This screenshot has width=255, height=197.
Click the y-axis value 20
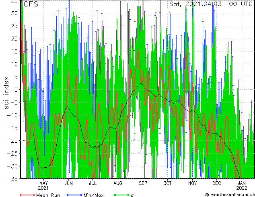(x=14, y=39)
